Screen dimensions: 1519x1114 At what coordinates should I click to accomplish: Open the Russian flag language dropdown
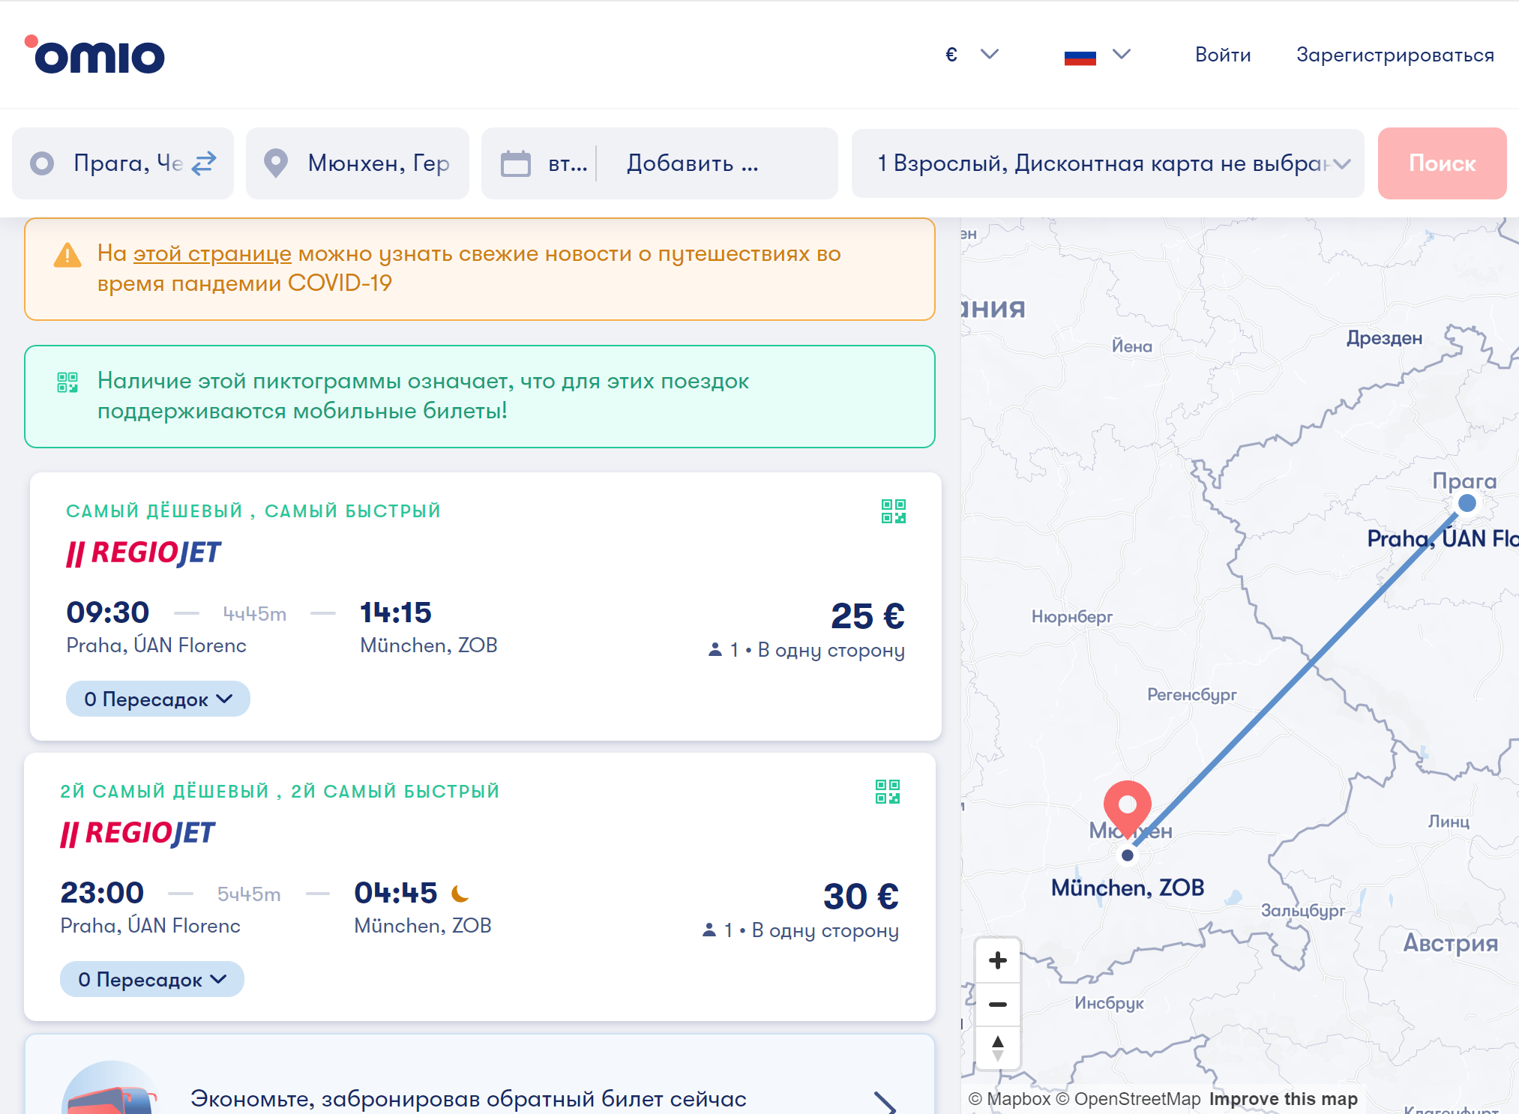point(1097,55)
